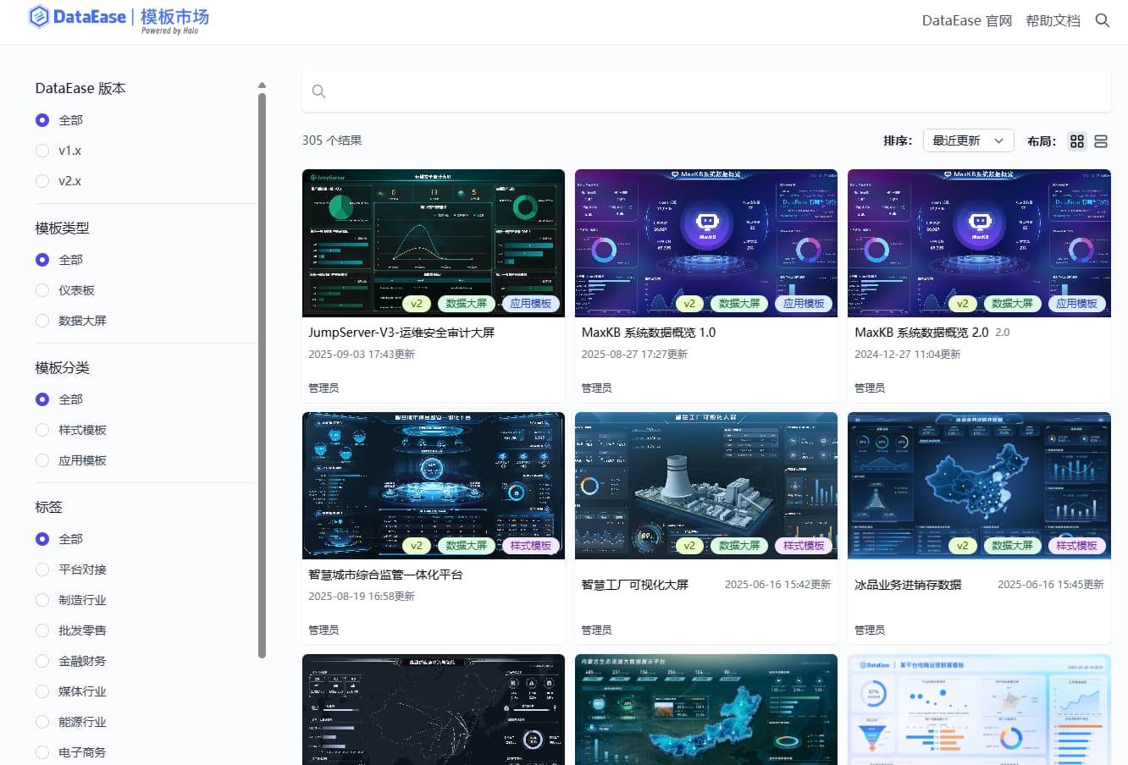Screen dimensions: 1128x765
Task: Open JumpServer-V3-运维安全审计大屏 template title
Action: point(401,333)
